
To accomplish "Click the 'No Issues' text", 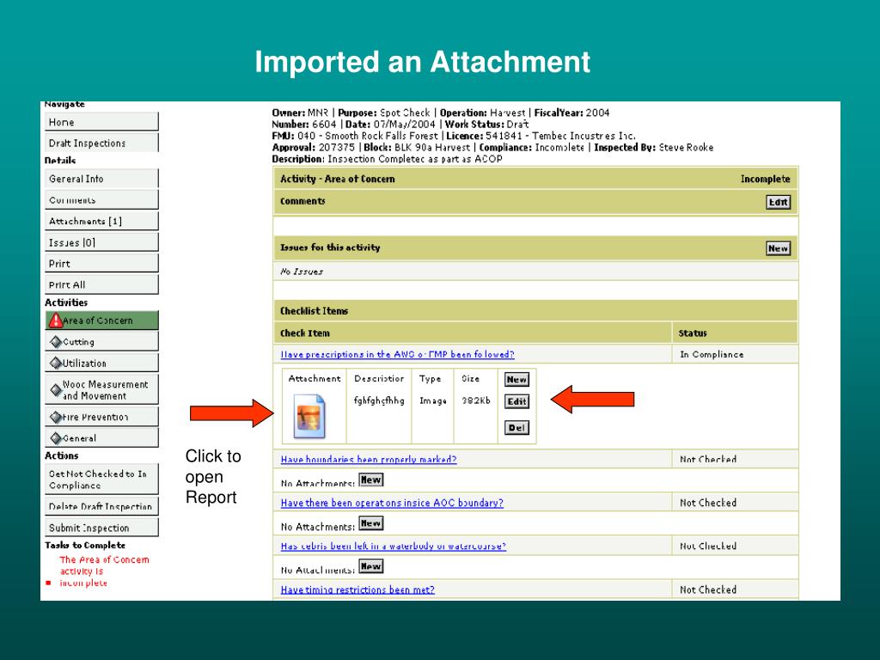I will click(x=302, y=272).
